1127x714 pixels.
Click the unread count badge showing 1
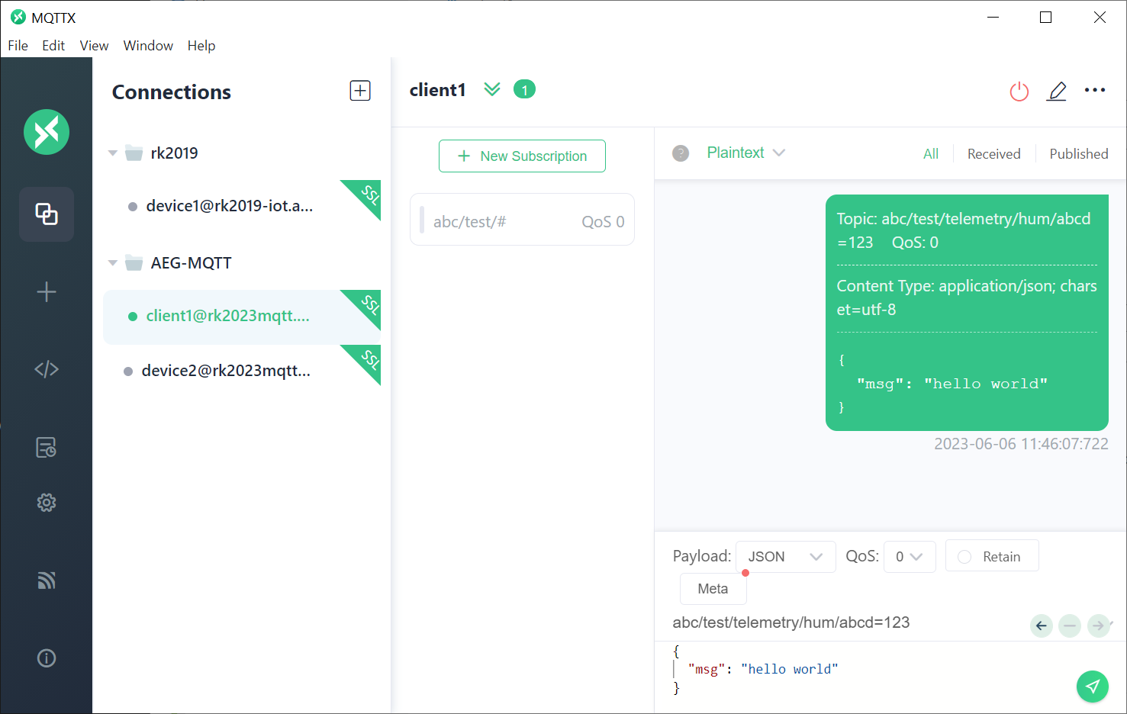pyautogui.click(x=524, y=90)
